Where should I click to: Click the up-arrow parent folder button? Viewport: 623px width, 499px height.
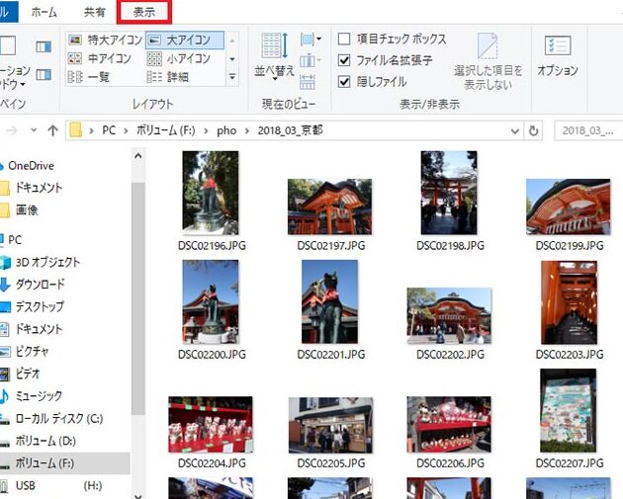(53, 130)
